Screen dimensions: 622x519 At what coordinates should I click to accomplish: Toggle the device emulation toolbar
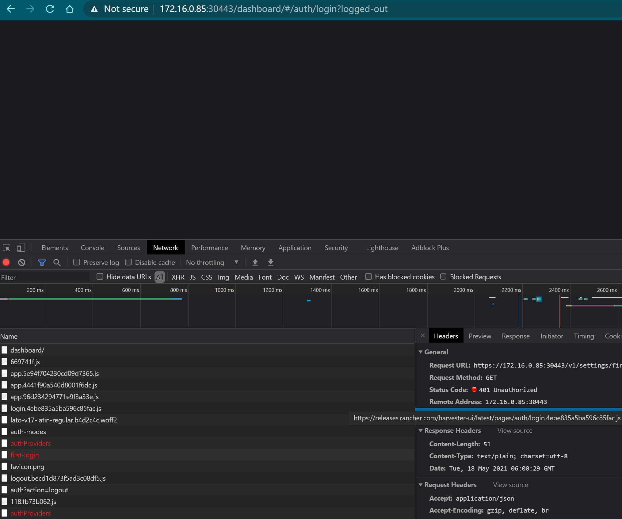coord(21,247)
